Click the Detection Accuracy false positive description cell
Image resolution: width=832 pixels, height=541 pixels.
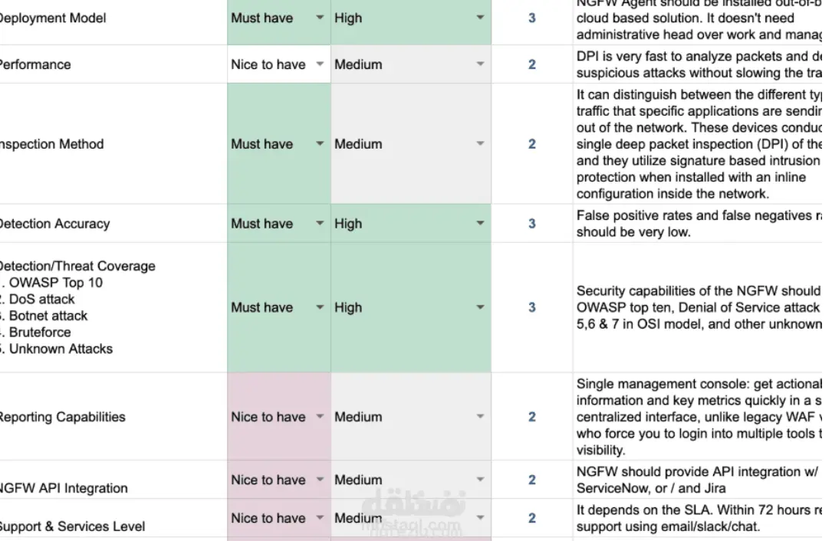698,224
